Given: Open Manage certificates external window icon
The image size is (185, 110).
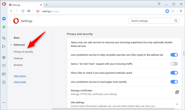Looking at the screenshot, I should point(177,92).
